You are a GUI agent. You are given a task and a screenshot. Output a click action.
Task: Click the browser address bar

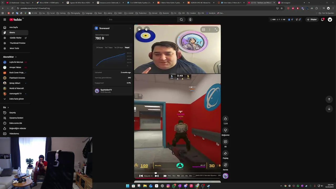[x=147, y=8]
